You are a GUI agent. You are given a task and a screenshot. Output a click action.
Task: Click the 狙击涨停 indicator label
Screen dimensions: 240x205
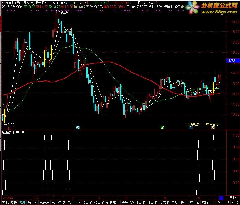[x=8, y=132]
